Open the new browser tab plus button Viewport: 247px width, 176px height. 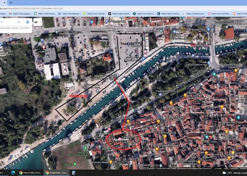click(x=11, y=2)
